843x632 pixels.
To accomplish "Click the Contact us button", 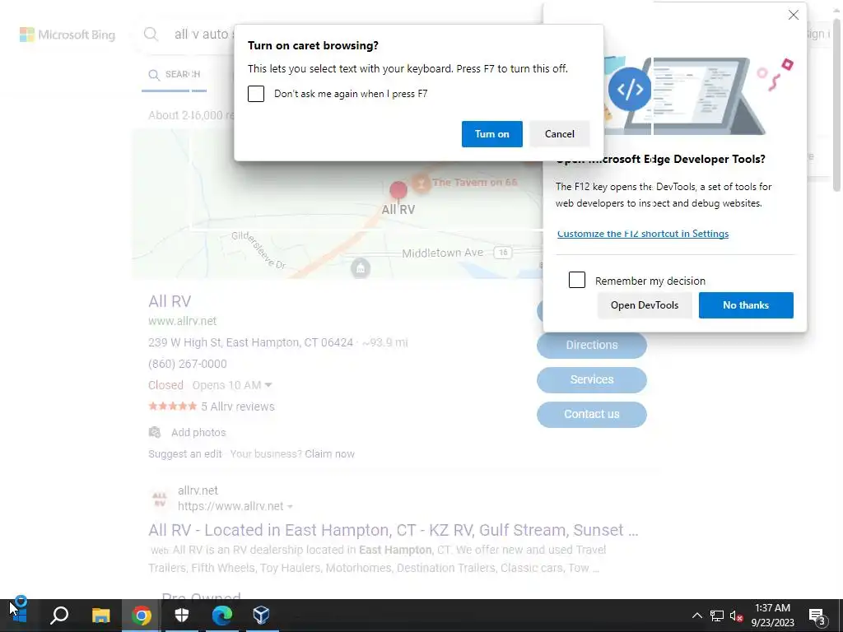I will [x=591, y=415].
